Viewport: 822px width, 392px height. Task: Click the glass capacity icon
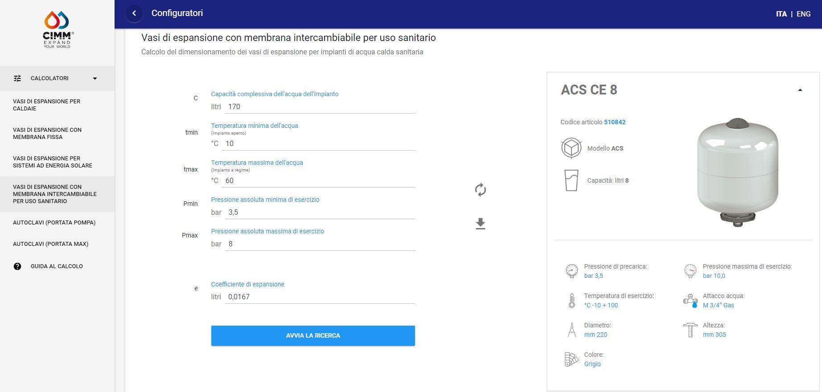tap(571, 180)
